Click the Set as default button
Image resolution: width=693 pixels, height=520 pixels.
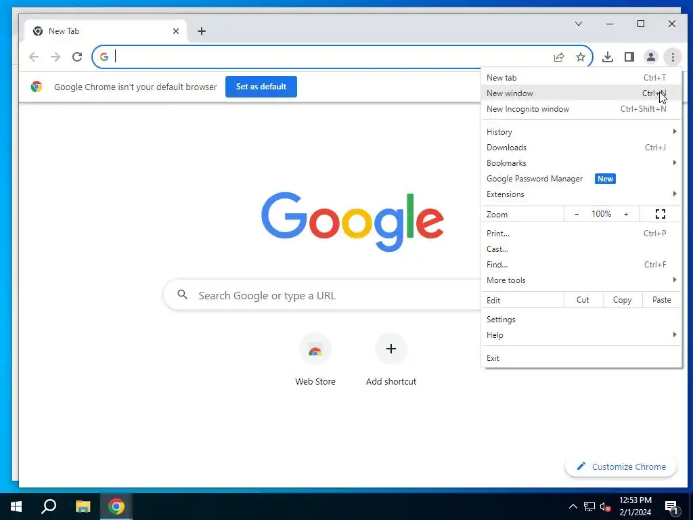point(261,87)
